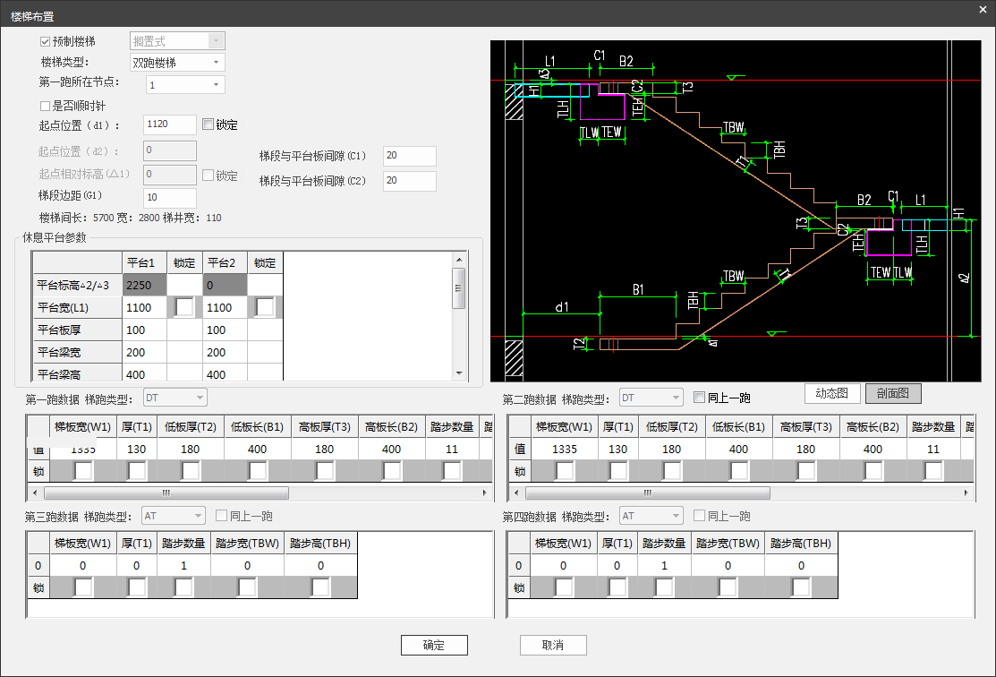Click the horizontal scrollbar thumb under second-run table

[x=647, y=493]
